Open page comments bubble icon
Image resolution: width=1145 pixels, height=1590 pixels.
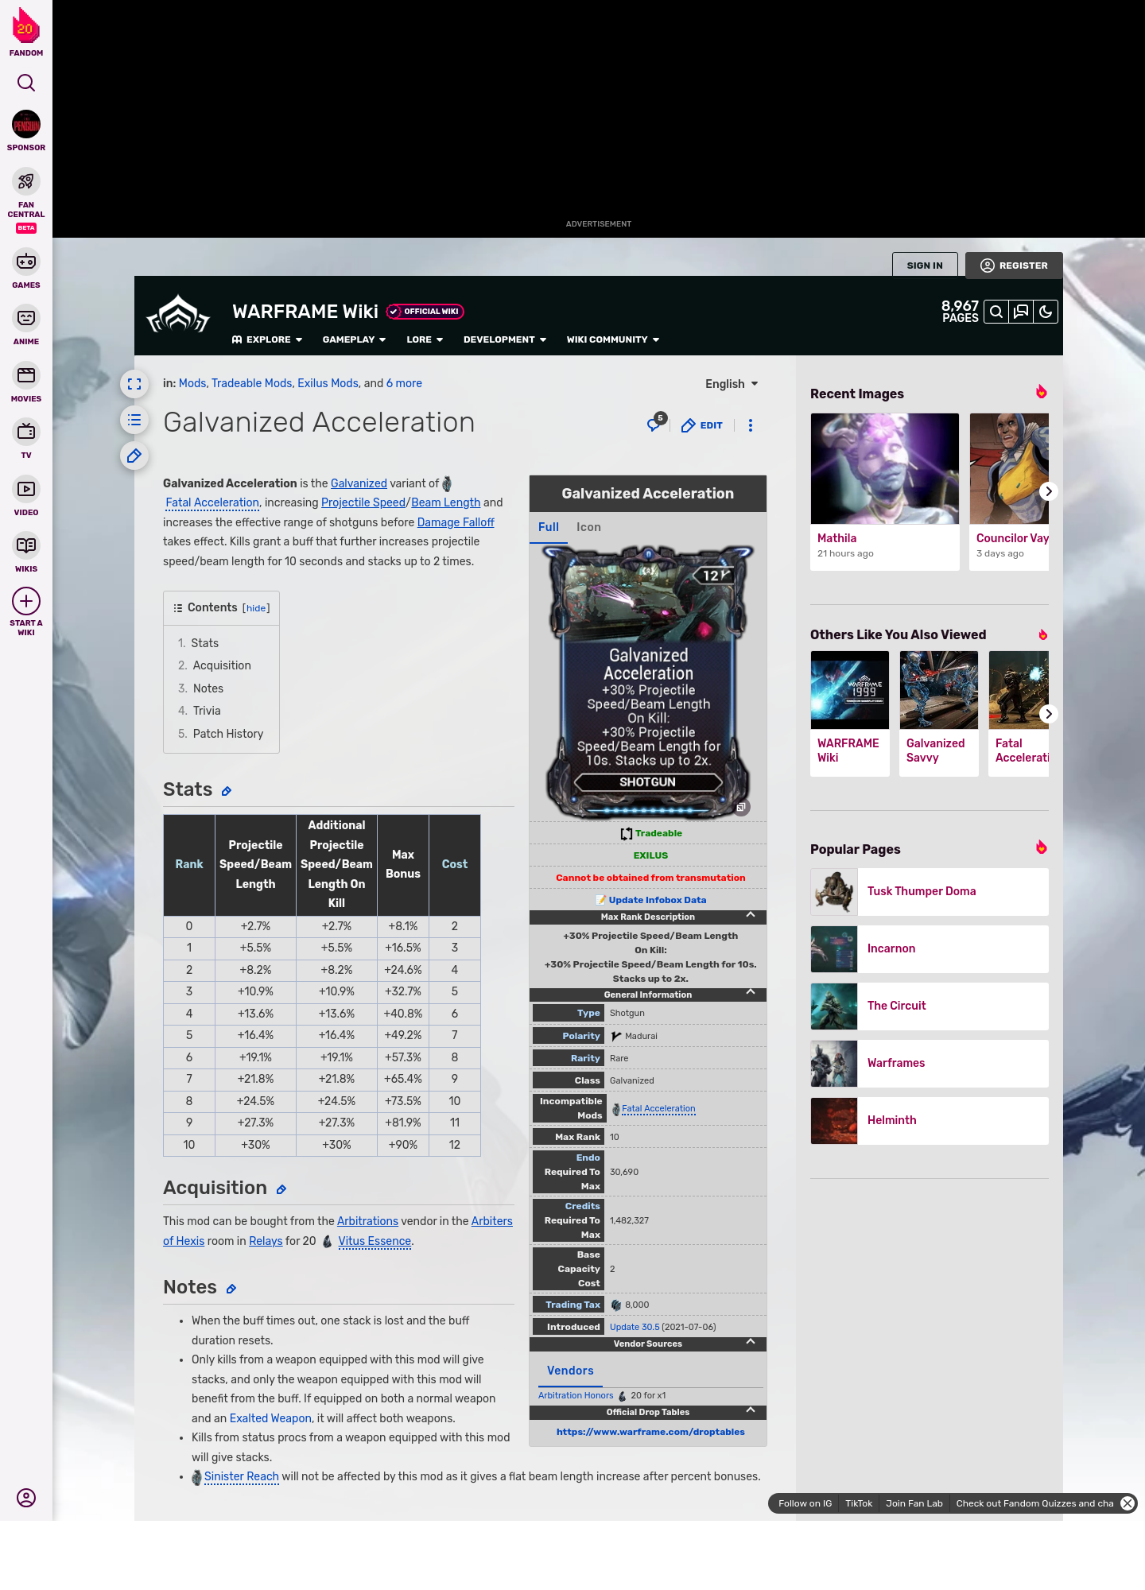click(655, 424)
